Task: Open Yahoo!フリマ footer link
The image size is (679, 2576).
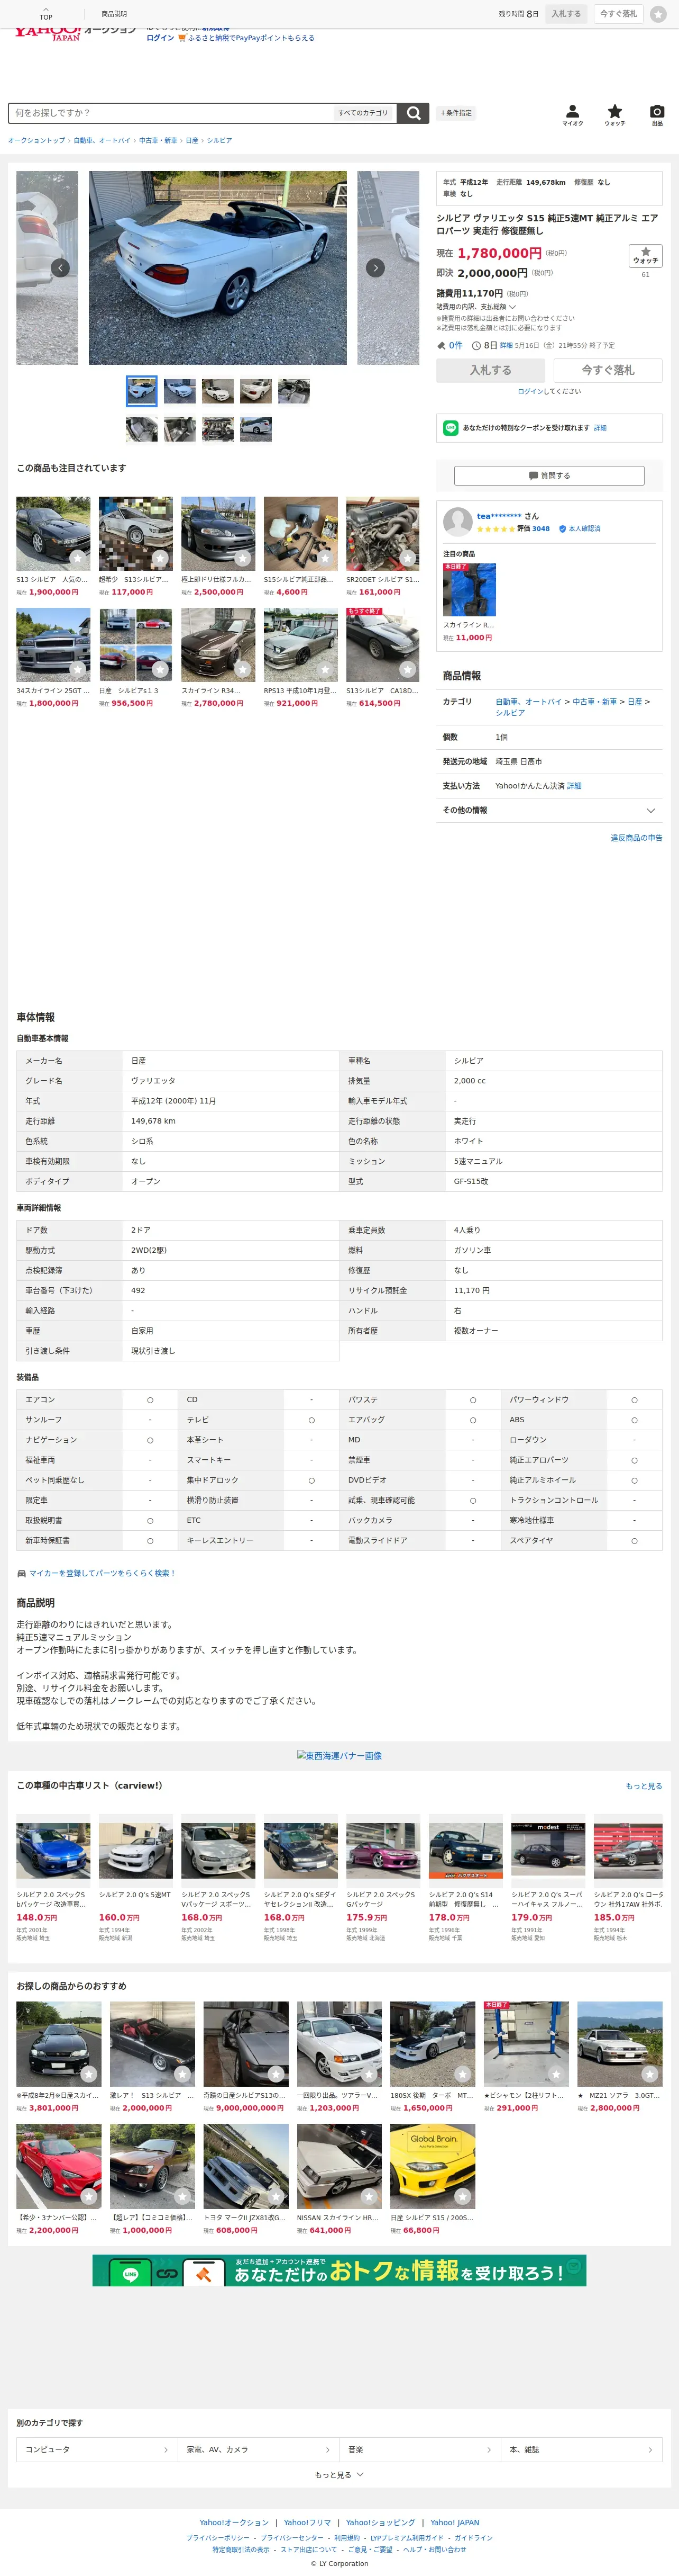Action: point(308,2522)
